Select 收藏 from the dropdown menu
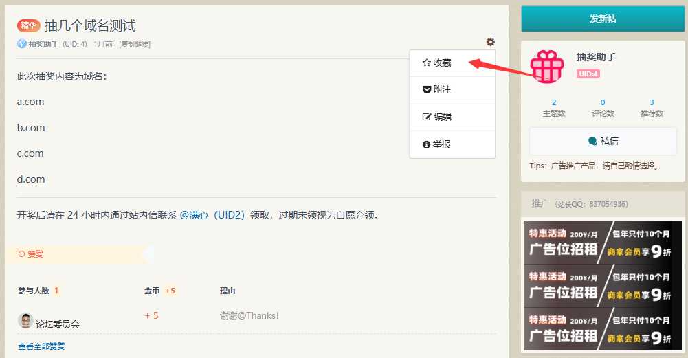Image resolution: width=688 pixels, height=358 pixels. (452, 63)
